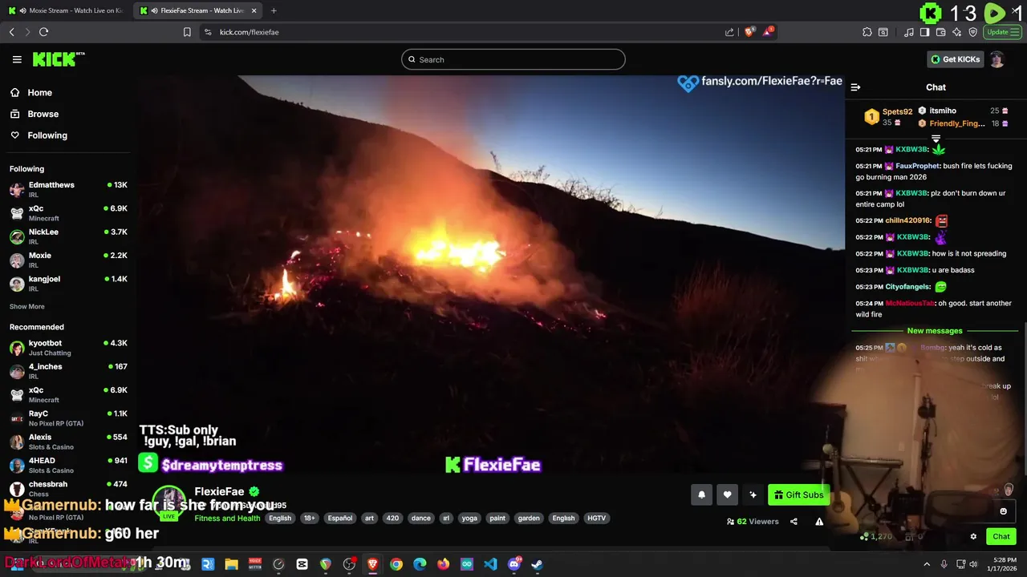1027x577 pixels.
Task: Toggle stream notifications bell
Action: tap(701, 494)
